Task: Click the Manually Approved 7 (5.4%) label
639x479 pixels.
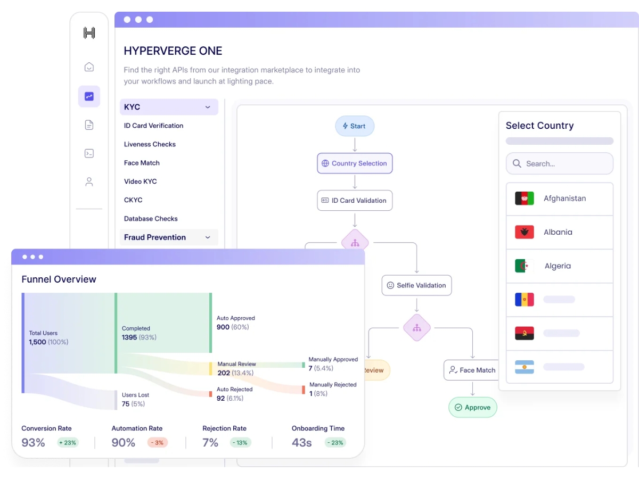Action: point(333,364)
